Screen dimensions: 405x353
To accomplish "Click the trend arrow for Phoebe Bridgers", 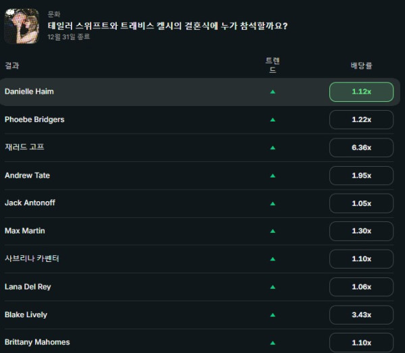I will tap(273, 119).
